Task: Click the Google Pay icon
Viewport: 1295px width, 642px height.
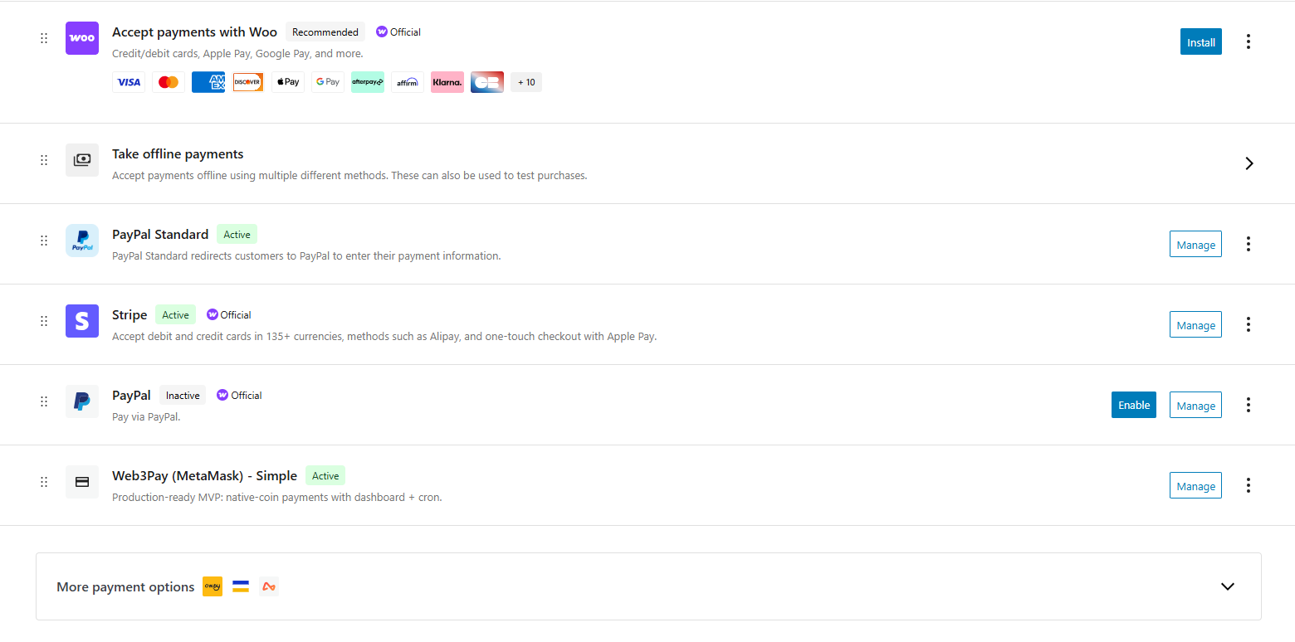Action: tap(328, 82)
